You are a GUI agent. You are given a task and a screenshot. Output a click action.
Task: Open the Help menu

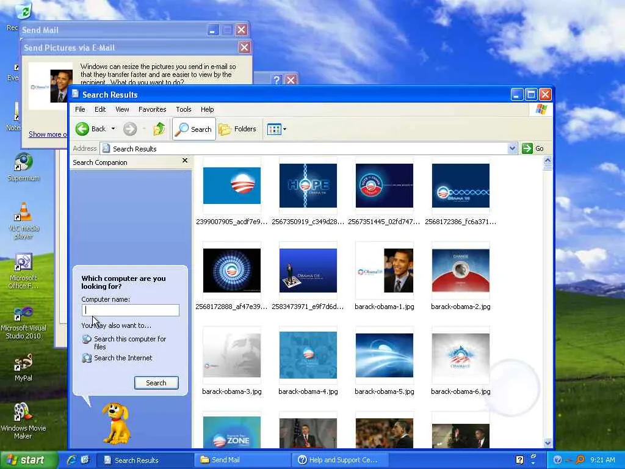[207, 109]
